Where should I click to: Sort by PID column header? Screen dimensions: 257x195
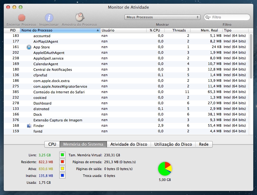click(13, 30)
